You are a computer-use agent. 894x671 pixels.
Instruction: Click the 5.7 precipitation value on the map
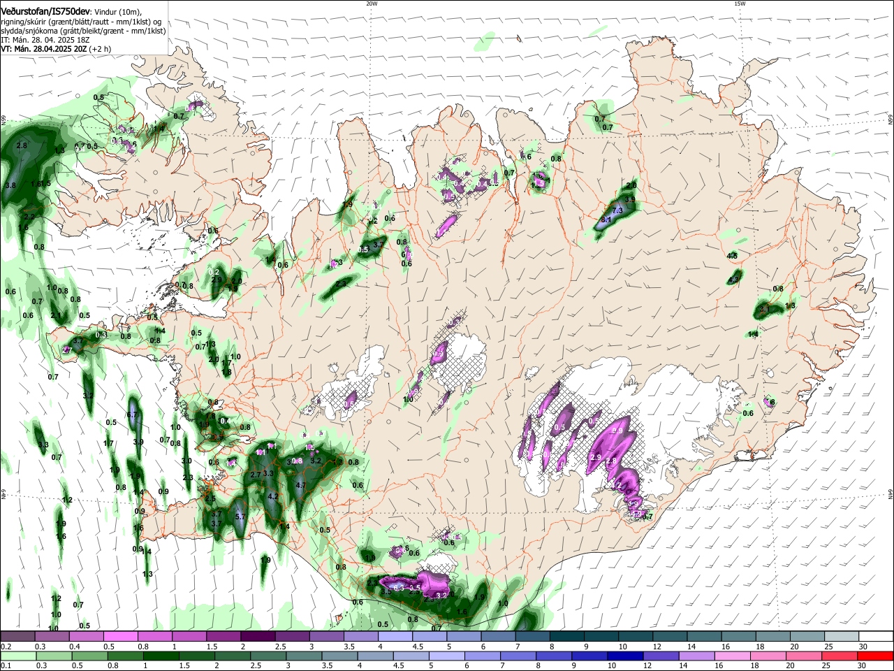(x=240, y=517)
